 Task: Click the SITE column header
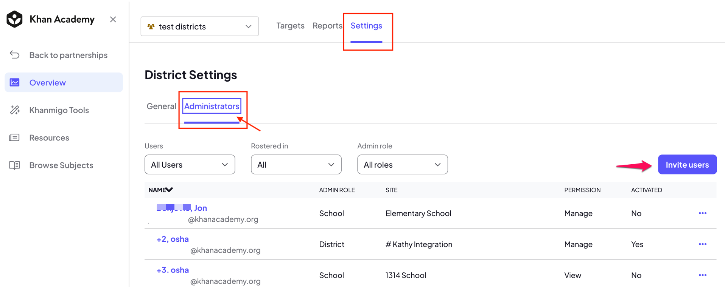(x=391, y=190)
